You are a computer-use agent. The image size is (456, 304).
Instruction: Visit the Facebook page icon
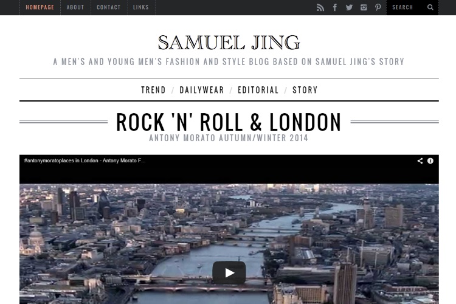[x=335, y=7]
